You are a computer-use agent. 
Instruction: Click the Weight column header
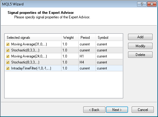pos(70,38)
